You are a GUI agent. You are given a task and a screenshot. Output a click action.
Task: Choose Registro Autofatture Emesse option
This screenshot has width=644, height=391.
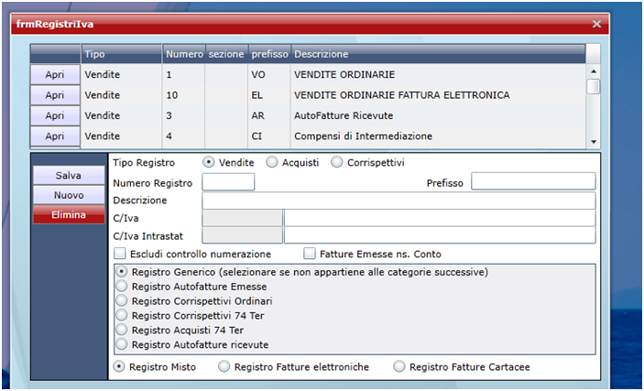(122, 286)
